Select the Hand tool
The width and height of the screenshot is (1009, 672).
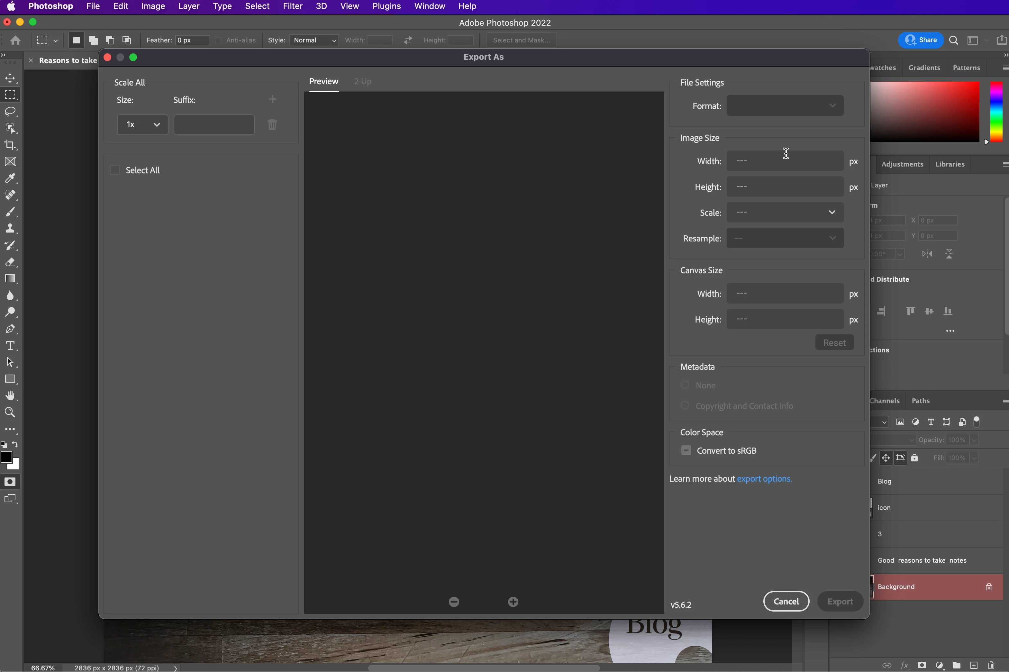pos(10,395)
